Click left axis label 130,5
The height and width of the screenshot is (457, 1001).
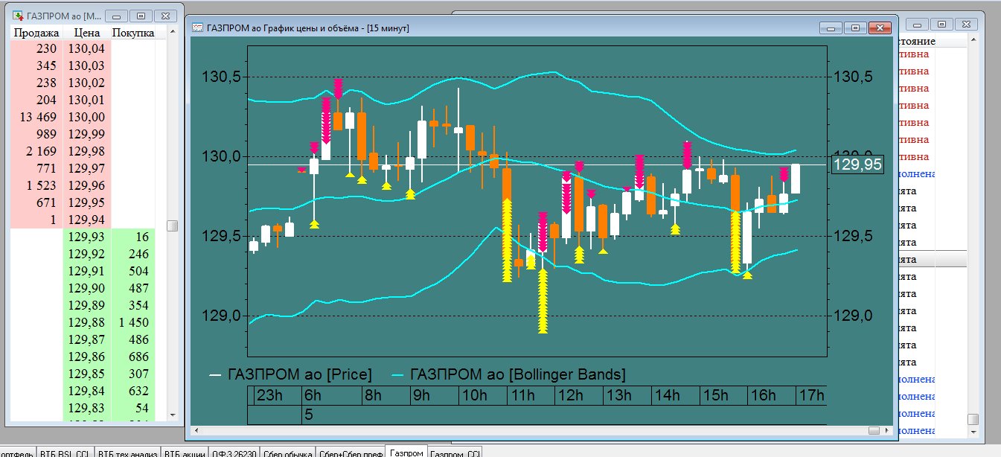(221, 77)
